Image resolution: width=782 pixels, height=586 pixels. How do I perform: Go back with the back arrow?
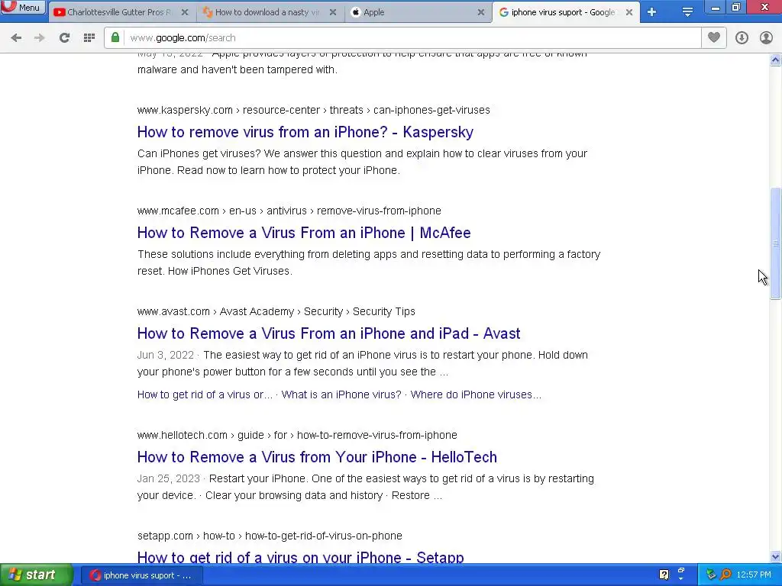tap(16, 37)
